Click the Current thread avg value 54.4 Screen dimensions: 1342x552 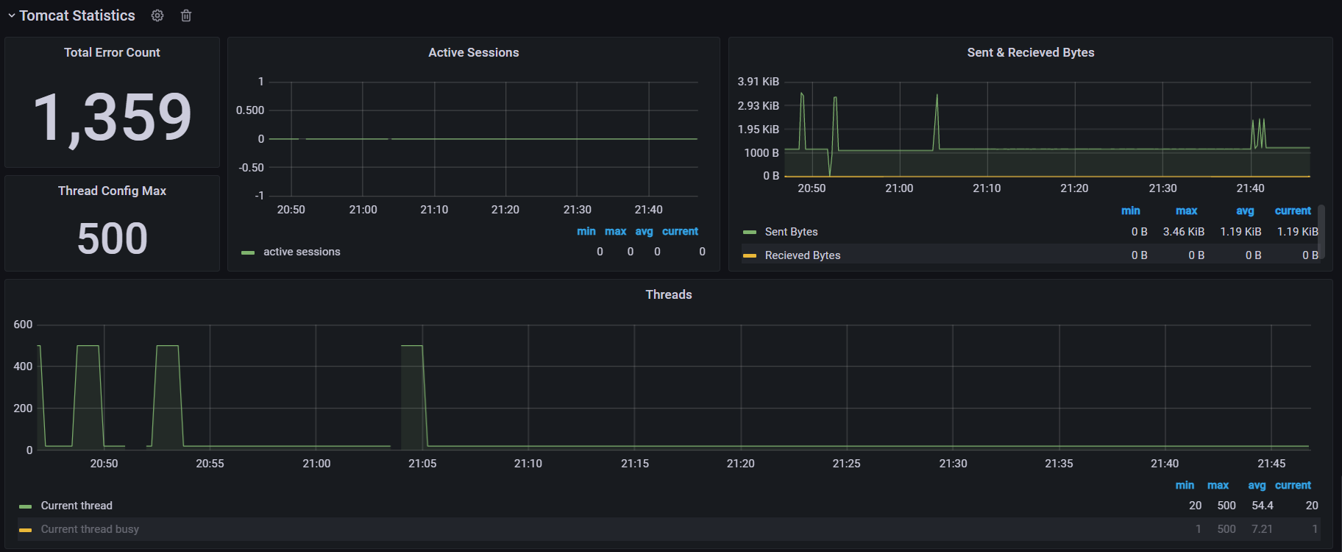tap(1263, 506)
